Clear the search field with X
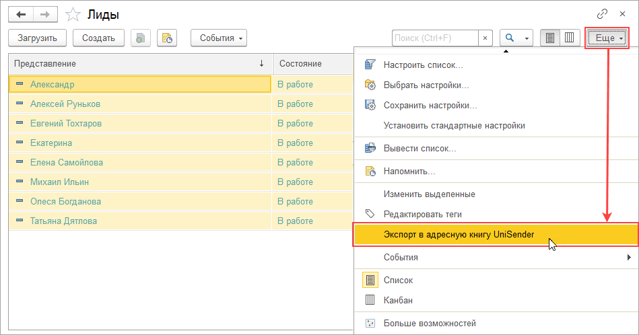 (486, 38)
